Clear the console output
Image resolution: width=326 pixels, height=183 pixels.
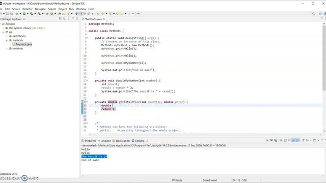(281, 140)
